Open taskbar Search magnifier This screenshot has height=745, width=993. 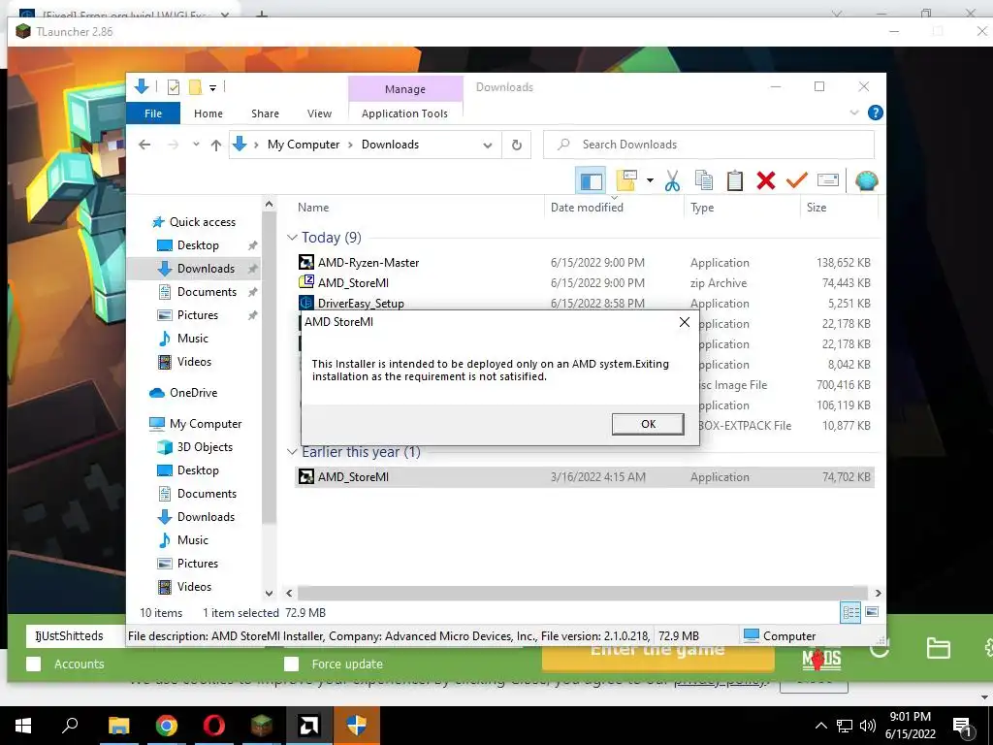tap(70, 725)
